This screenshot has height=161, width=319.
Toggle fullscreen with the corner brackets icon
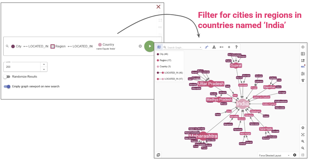point(303,155)
